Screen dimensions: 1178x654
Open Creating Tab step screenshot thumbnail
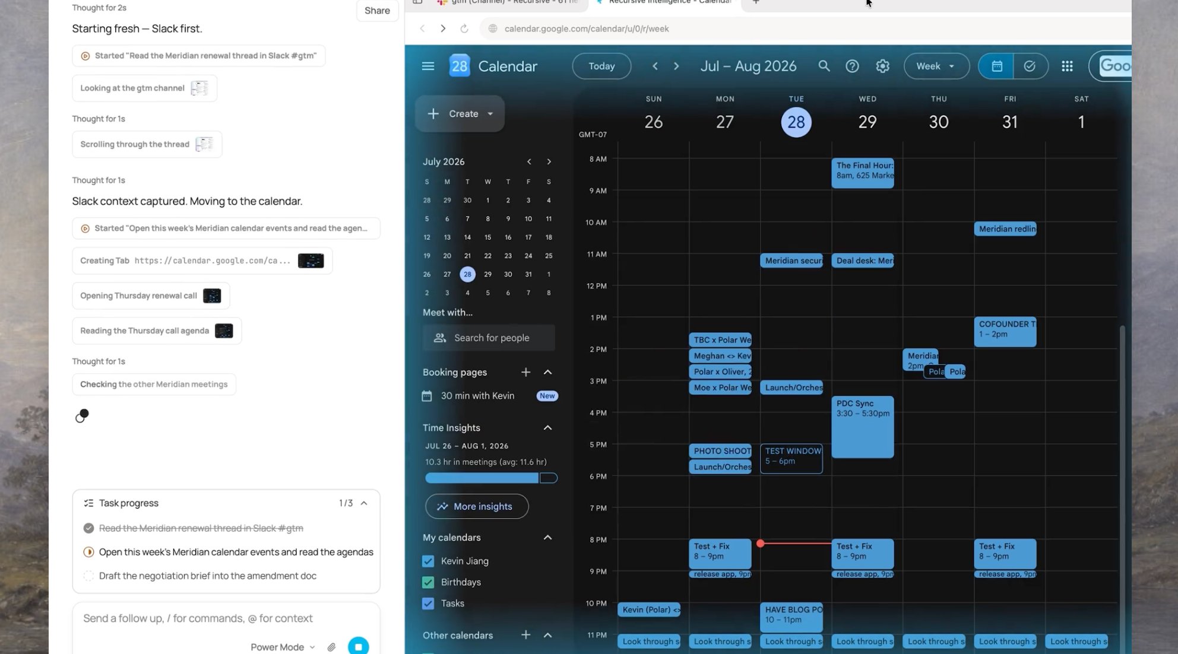point(311,261)
